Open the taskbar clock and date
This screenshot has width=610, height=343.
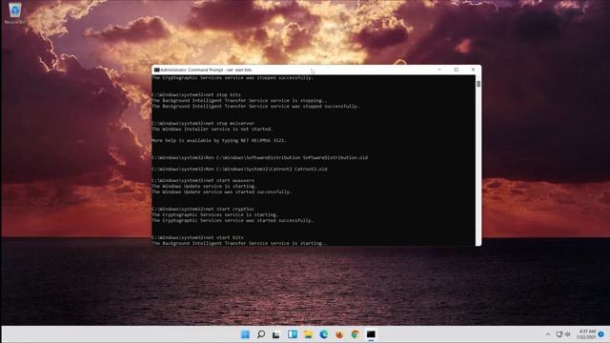[586, 334]
